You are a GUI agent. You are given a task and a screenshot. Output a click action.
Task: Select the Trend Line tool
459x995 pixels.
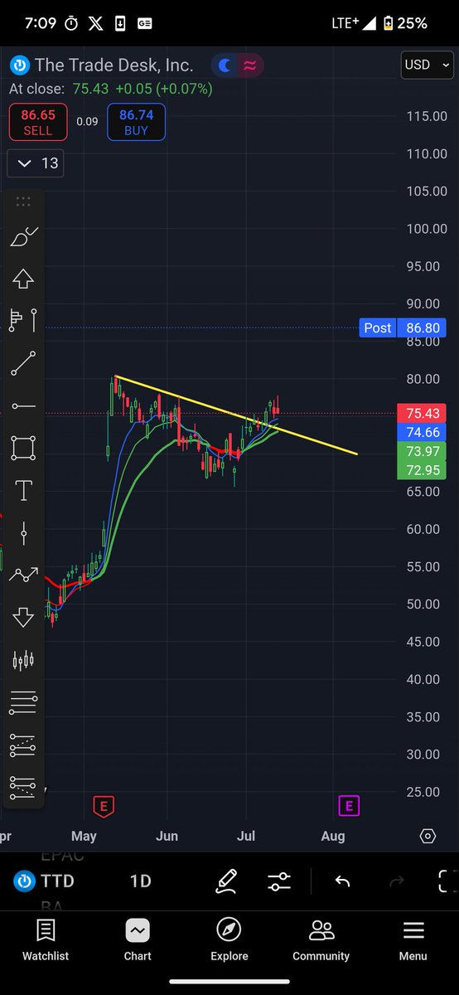pos(23,364)
